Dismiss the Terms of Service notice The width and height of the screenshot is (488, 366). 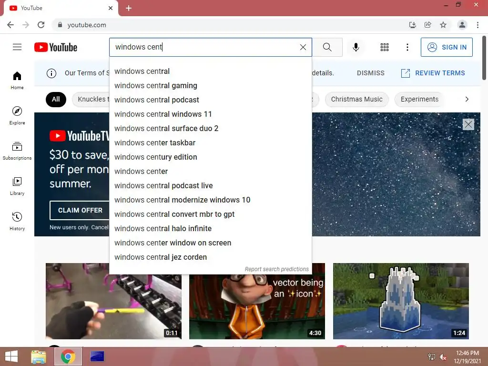[x=370, y=73]
